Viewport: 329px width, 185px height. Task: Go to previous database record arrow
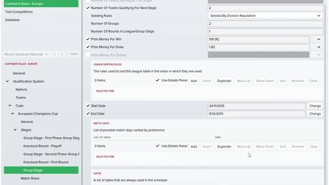point(55,54)
